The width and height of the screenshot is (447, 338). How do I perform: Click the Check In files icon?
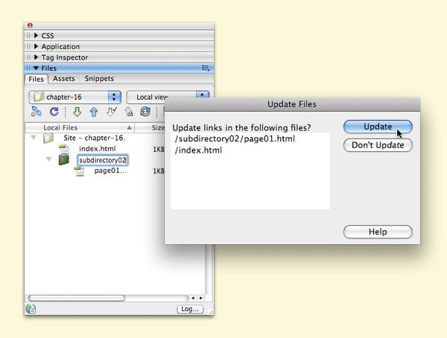pyautogui.click(x=129, y=112)
